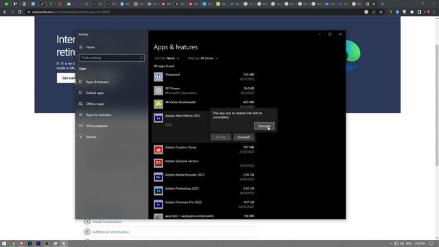Open the notification center in the taskbar
The height and width of the screenshot is (247, 439).
431,244
